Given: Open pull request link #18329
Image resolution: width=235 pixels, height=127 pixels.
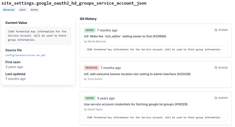Looking at the screenshot, I should (223, 98).
